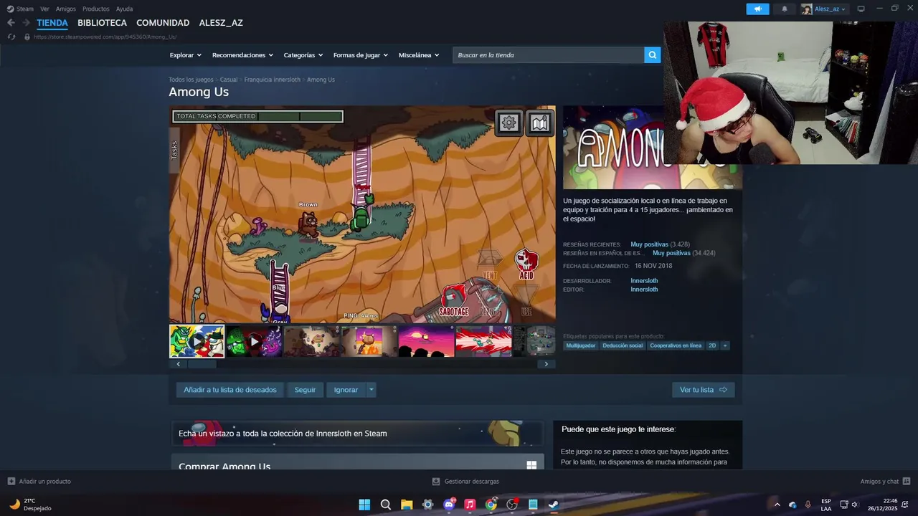The image size is (918, 516).
Task: Click the Steam taskbar icon
Action: 554,505
